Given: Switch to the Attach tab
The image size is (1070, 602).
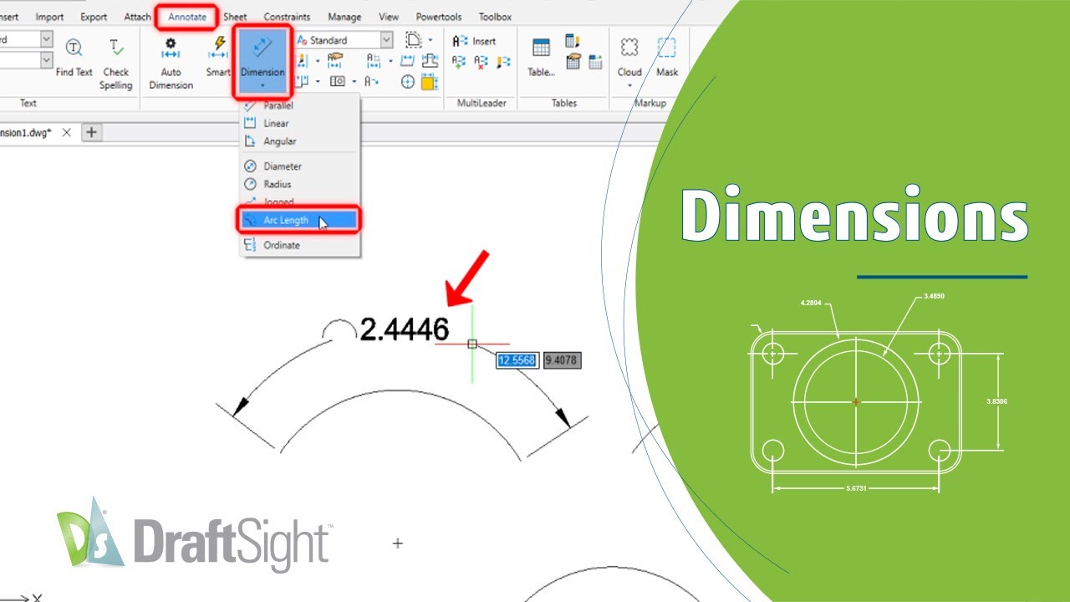Looking at the screenshot, I should click(137, 17).
